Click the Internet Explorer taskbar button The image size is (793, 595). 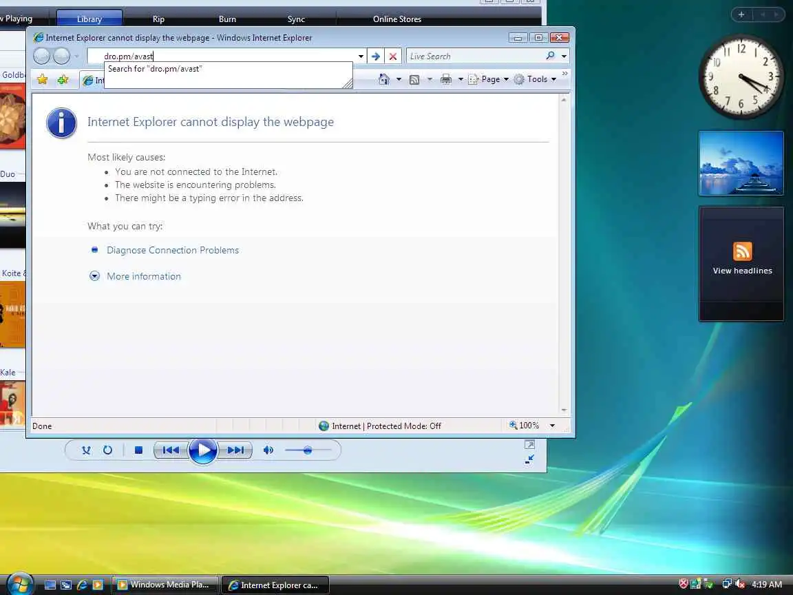[x=275, y=585]
